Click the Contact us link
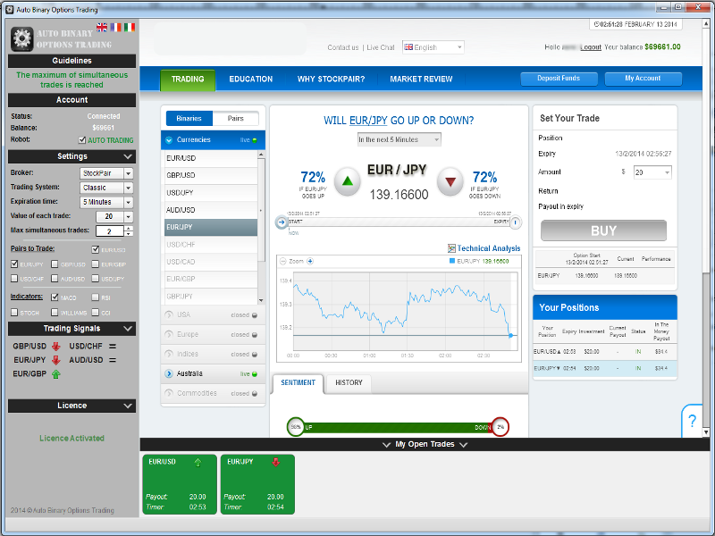 coord(343,47)
